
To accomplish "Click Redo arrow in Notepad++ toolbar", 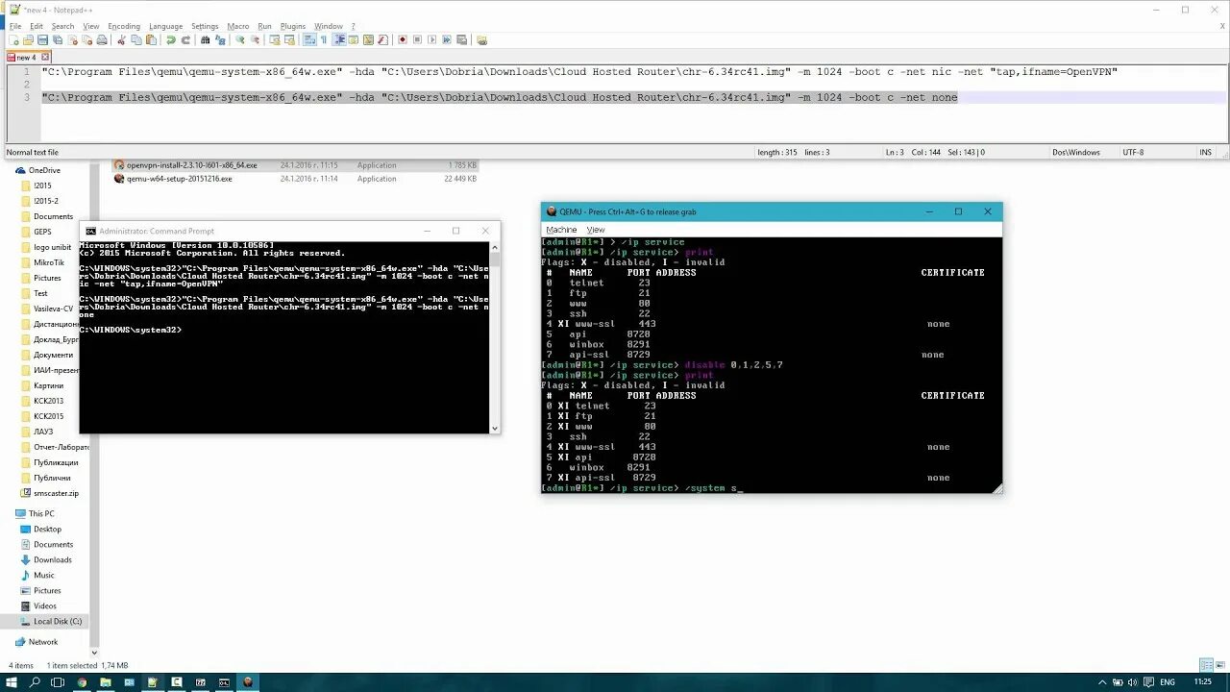I will pyautogui.click(x=186, y=39).
